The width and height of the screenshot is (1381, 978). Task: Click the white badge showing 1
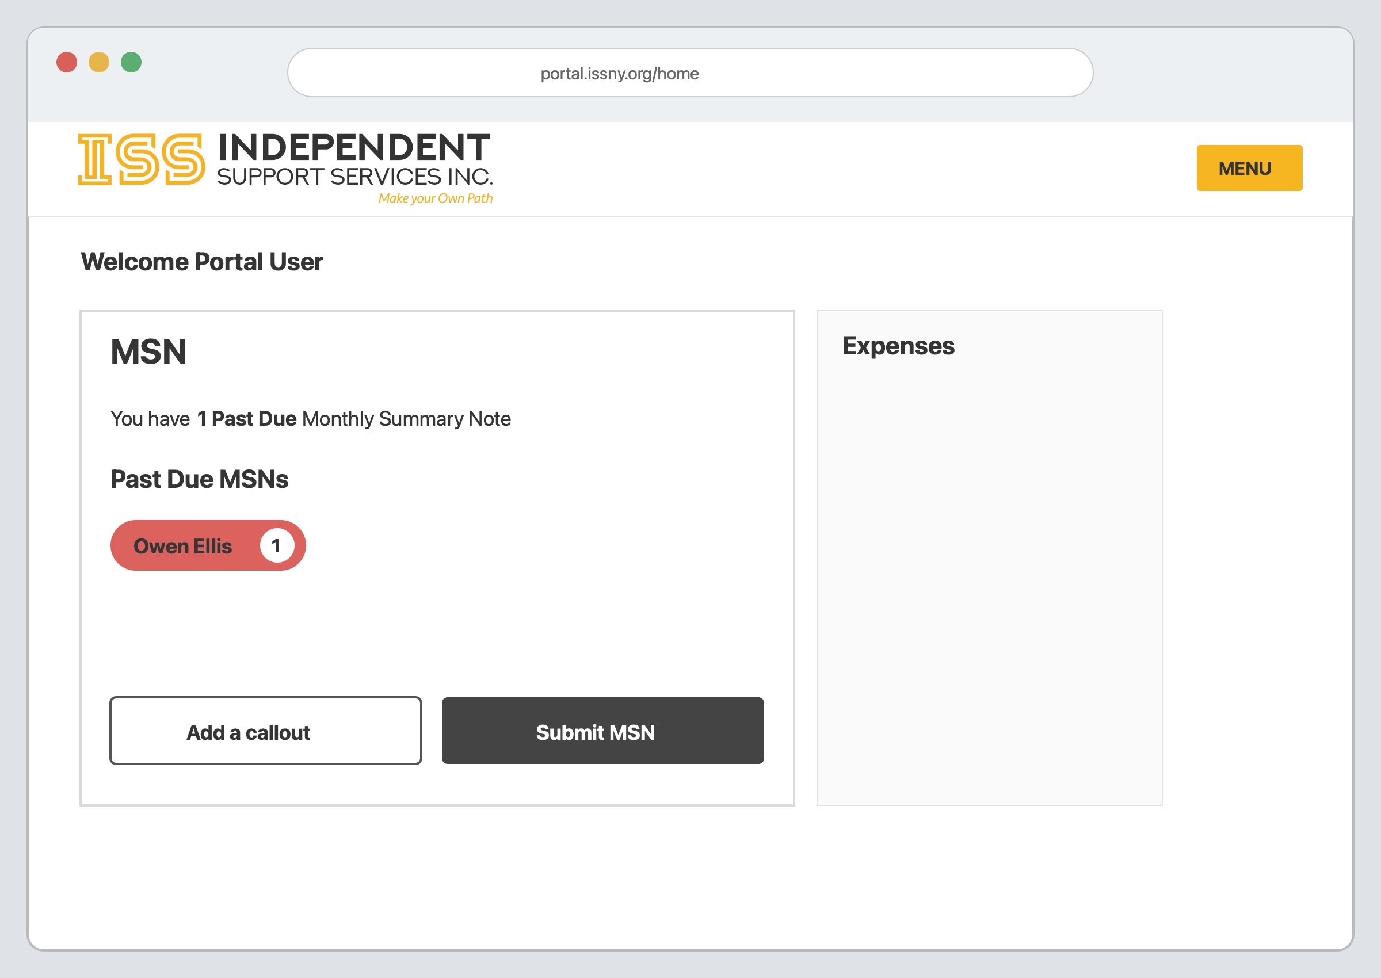coord(276,545)
